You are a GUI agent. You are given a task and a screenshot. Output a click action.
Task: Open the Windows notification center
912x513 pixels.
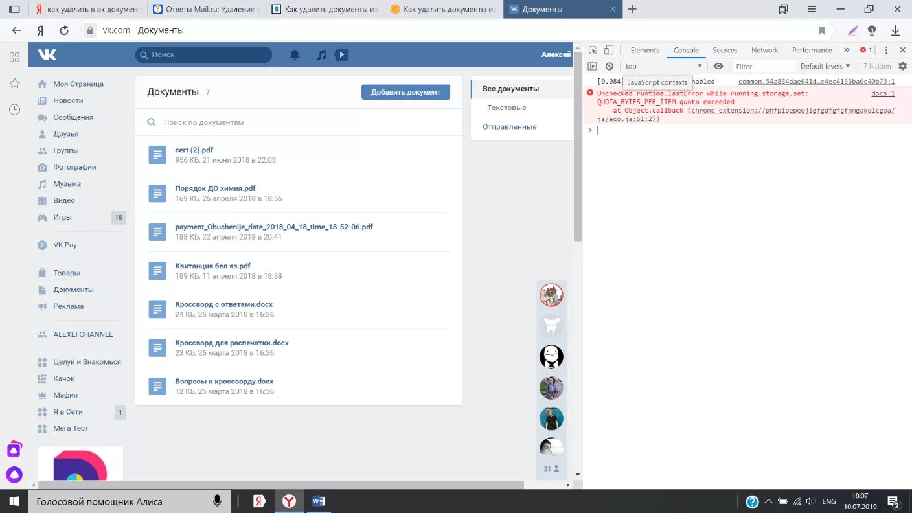pyautogui.click(x=894, y=501)
